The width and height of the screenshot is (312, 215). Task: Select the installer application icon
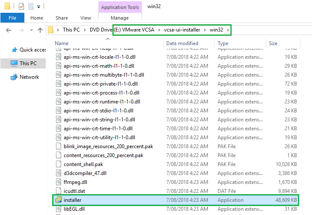59,200
